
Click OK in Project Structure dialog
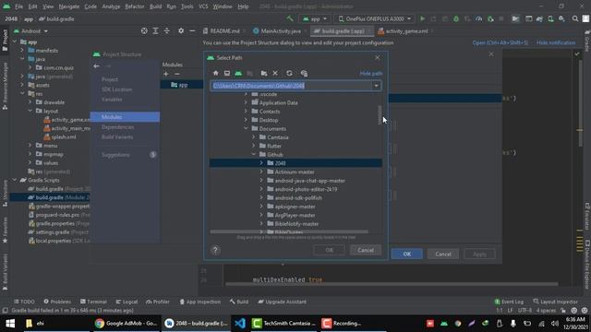click(406, 255)
